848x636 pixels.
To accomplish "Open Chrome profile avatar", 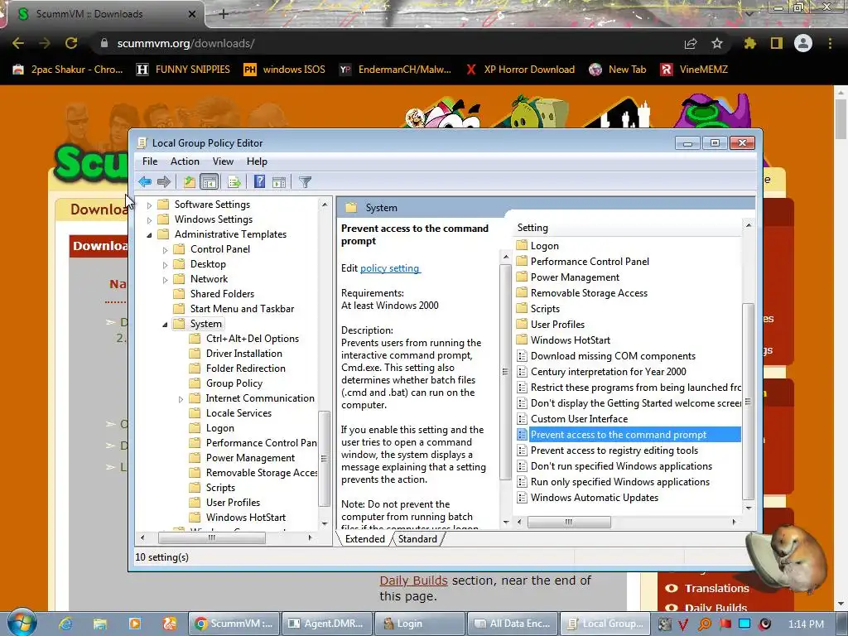I will point(803,43).
